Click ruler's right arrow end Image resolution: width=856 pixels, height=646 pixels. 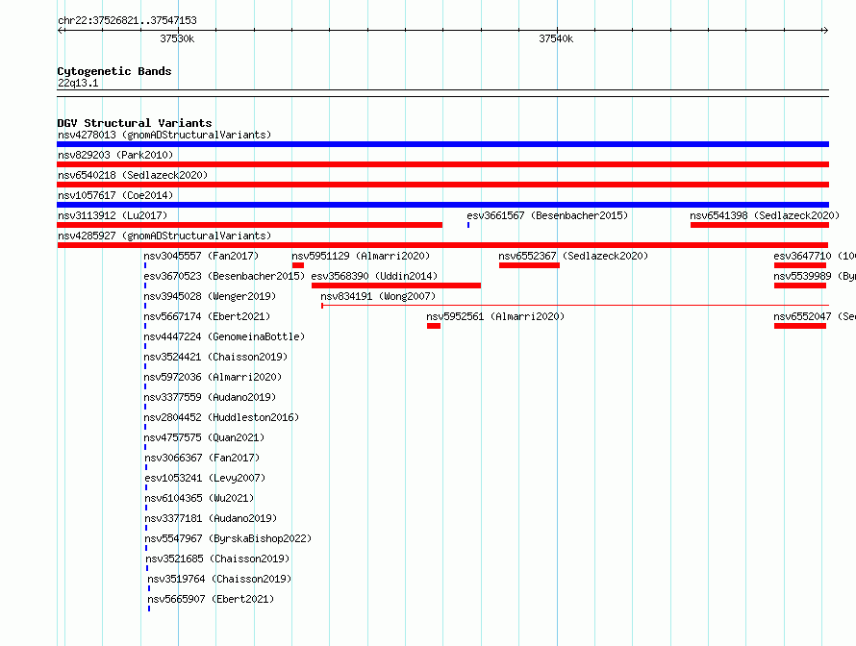(x=825, y=31)
